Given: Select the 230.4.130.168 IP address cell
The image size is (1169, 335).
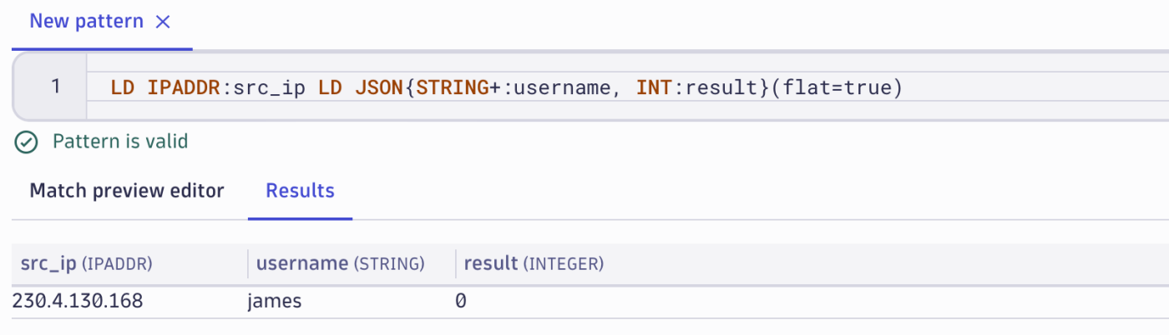Looking at the screenshot, I should pos(78,302).
